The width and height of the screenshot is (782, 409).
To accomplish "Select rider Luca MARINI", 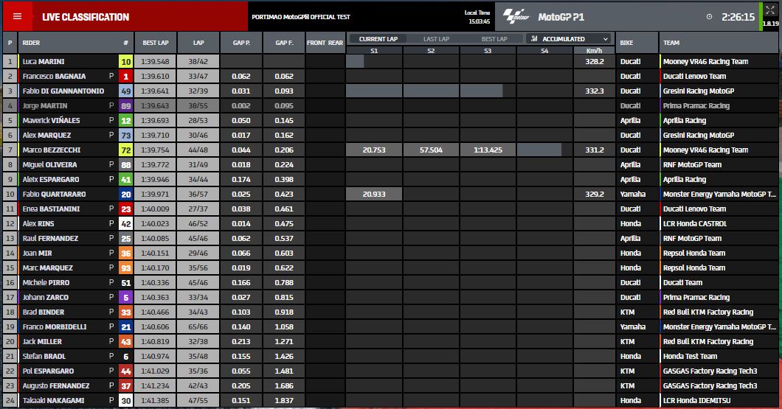I will click(44, 62).
